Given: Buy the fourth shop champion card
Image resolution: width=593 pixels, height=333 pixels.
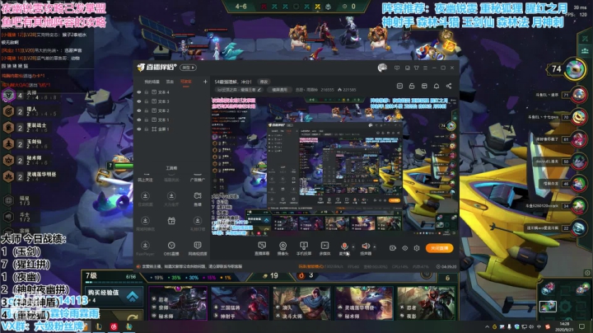Looking at the screenshot, I should pos(364,303).
